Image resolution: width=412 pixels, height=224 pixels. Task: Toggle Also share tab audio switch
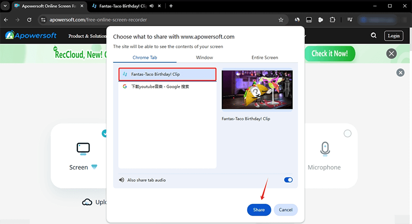point(288,180)
